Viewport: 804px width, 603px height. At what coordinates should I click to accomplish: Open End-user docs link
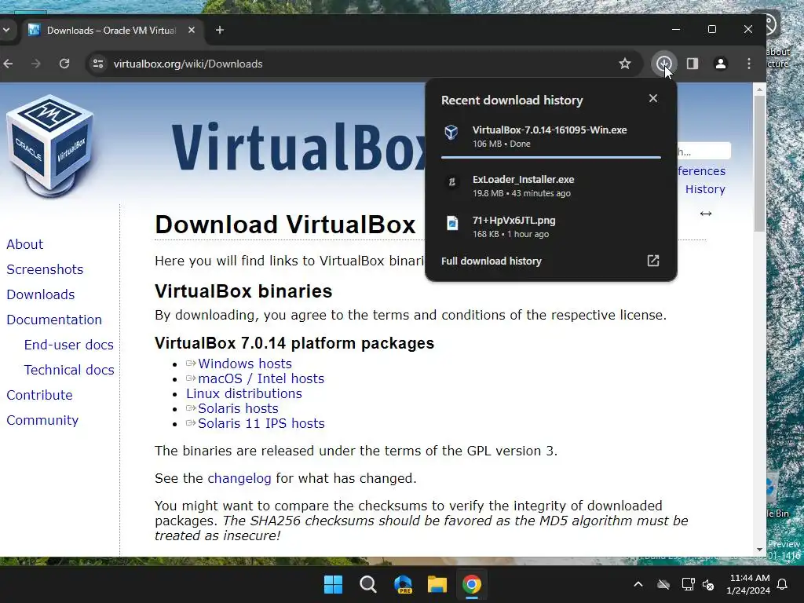(x=69, y=345)
